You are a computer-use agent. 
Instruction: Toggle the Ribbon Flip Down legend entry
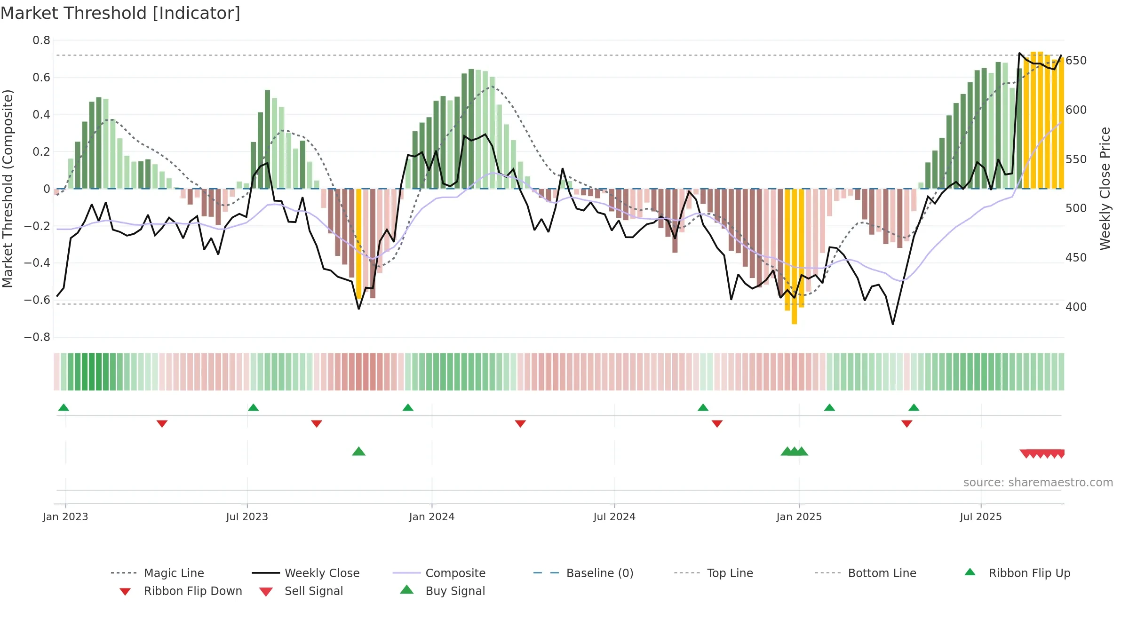pos(181,591)
